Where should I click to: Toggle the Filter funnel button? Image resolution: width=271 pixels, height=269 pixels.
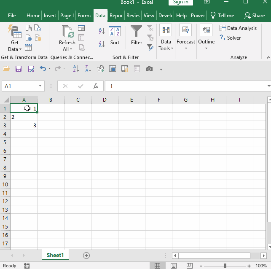tap(137, 35)
